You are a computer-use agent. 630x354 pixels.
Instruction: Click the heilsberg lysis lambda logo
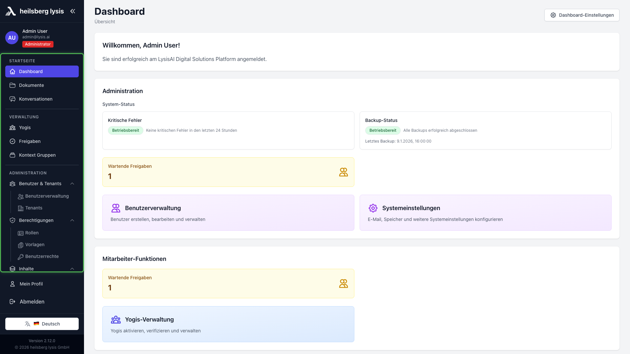coord(11,11)
